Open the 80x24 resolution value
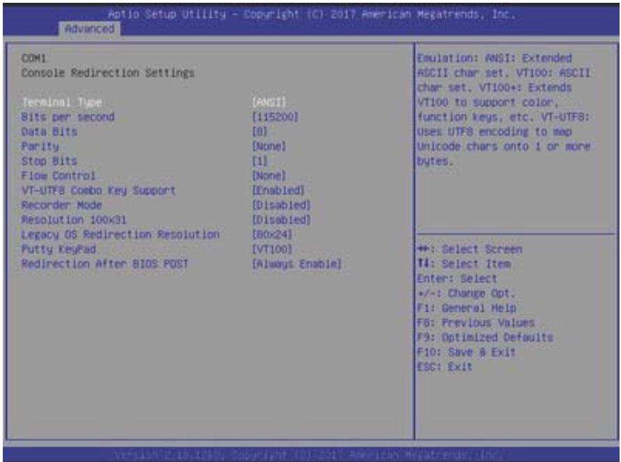The width and height of the screenshot is (621, 462). click(272, 234)
